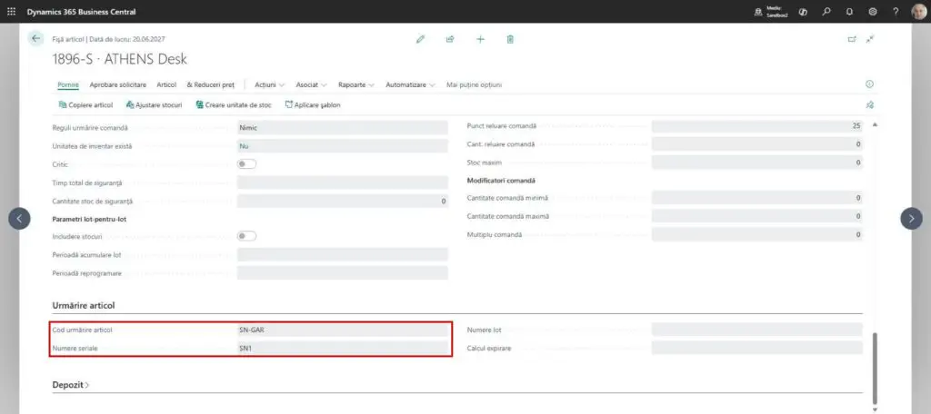The height and width of the screenshot is (414, 931).
Task: Click scrollbar up arrow
Action: coord(874,124)
